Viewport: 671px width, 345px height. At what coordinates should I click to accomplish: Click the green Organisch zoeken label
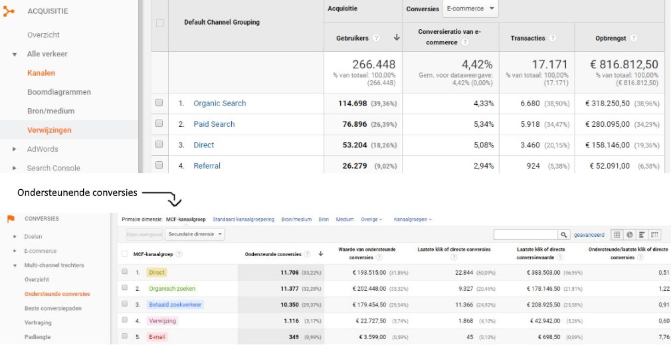pyautogui.click(x=172, y=289)
